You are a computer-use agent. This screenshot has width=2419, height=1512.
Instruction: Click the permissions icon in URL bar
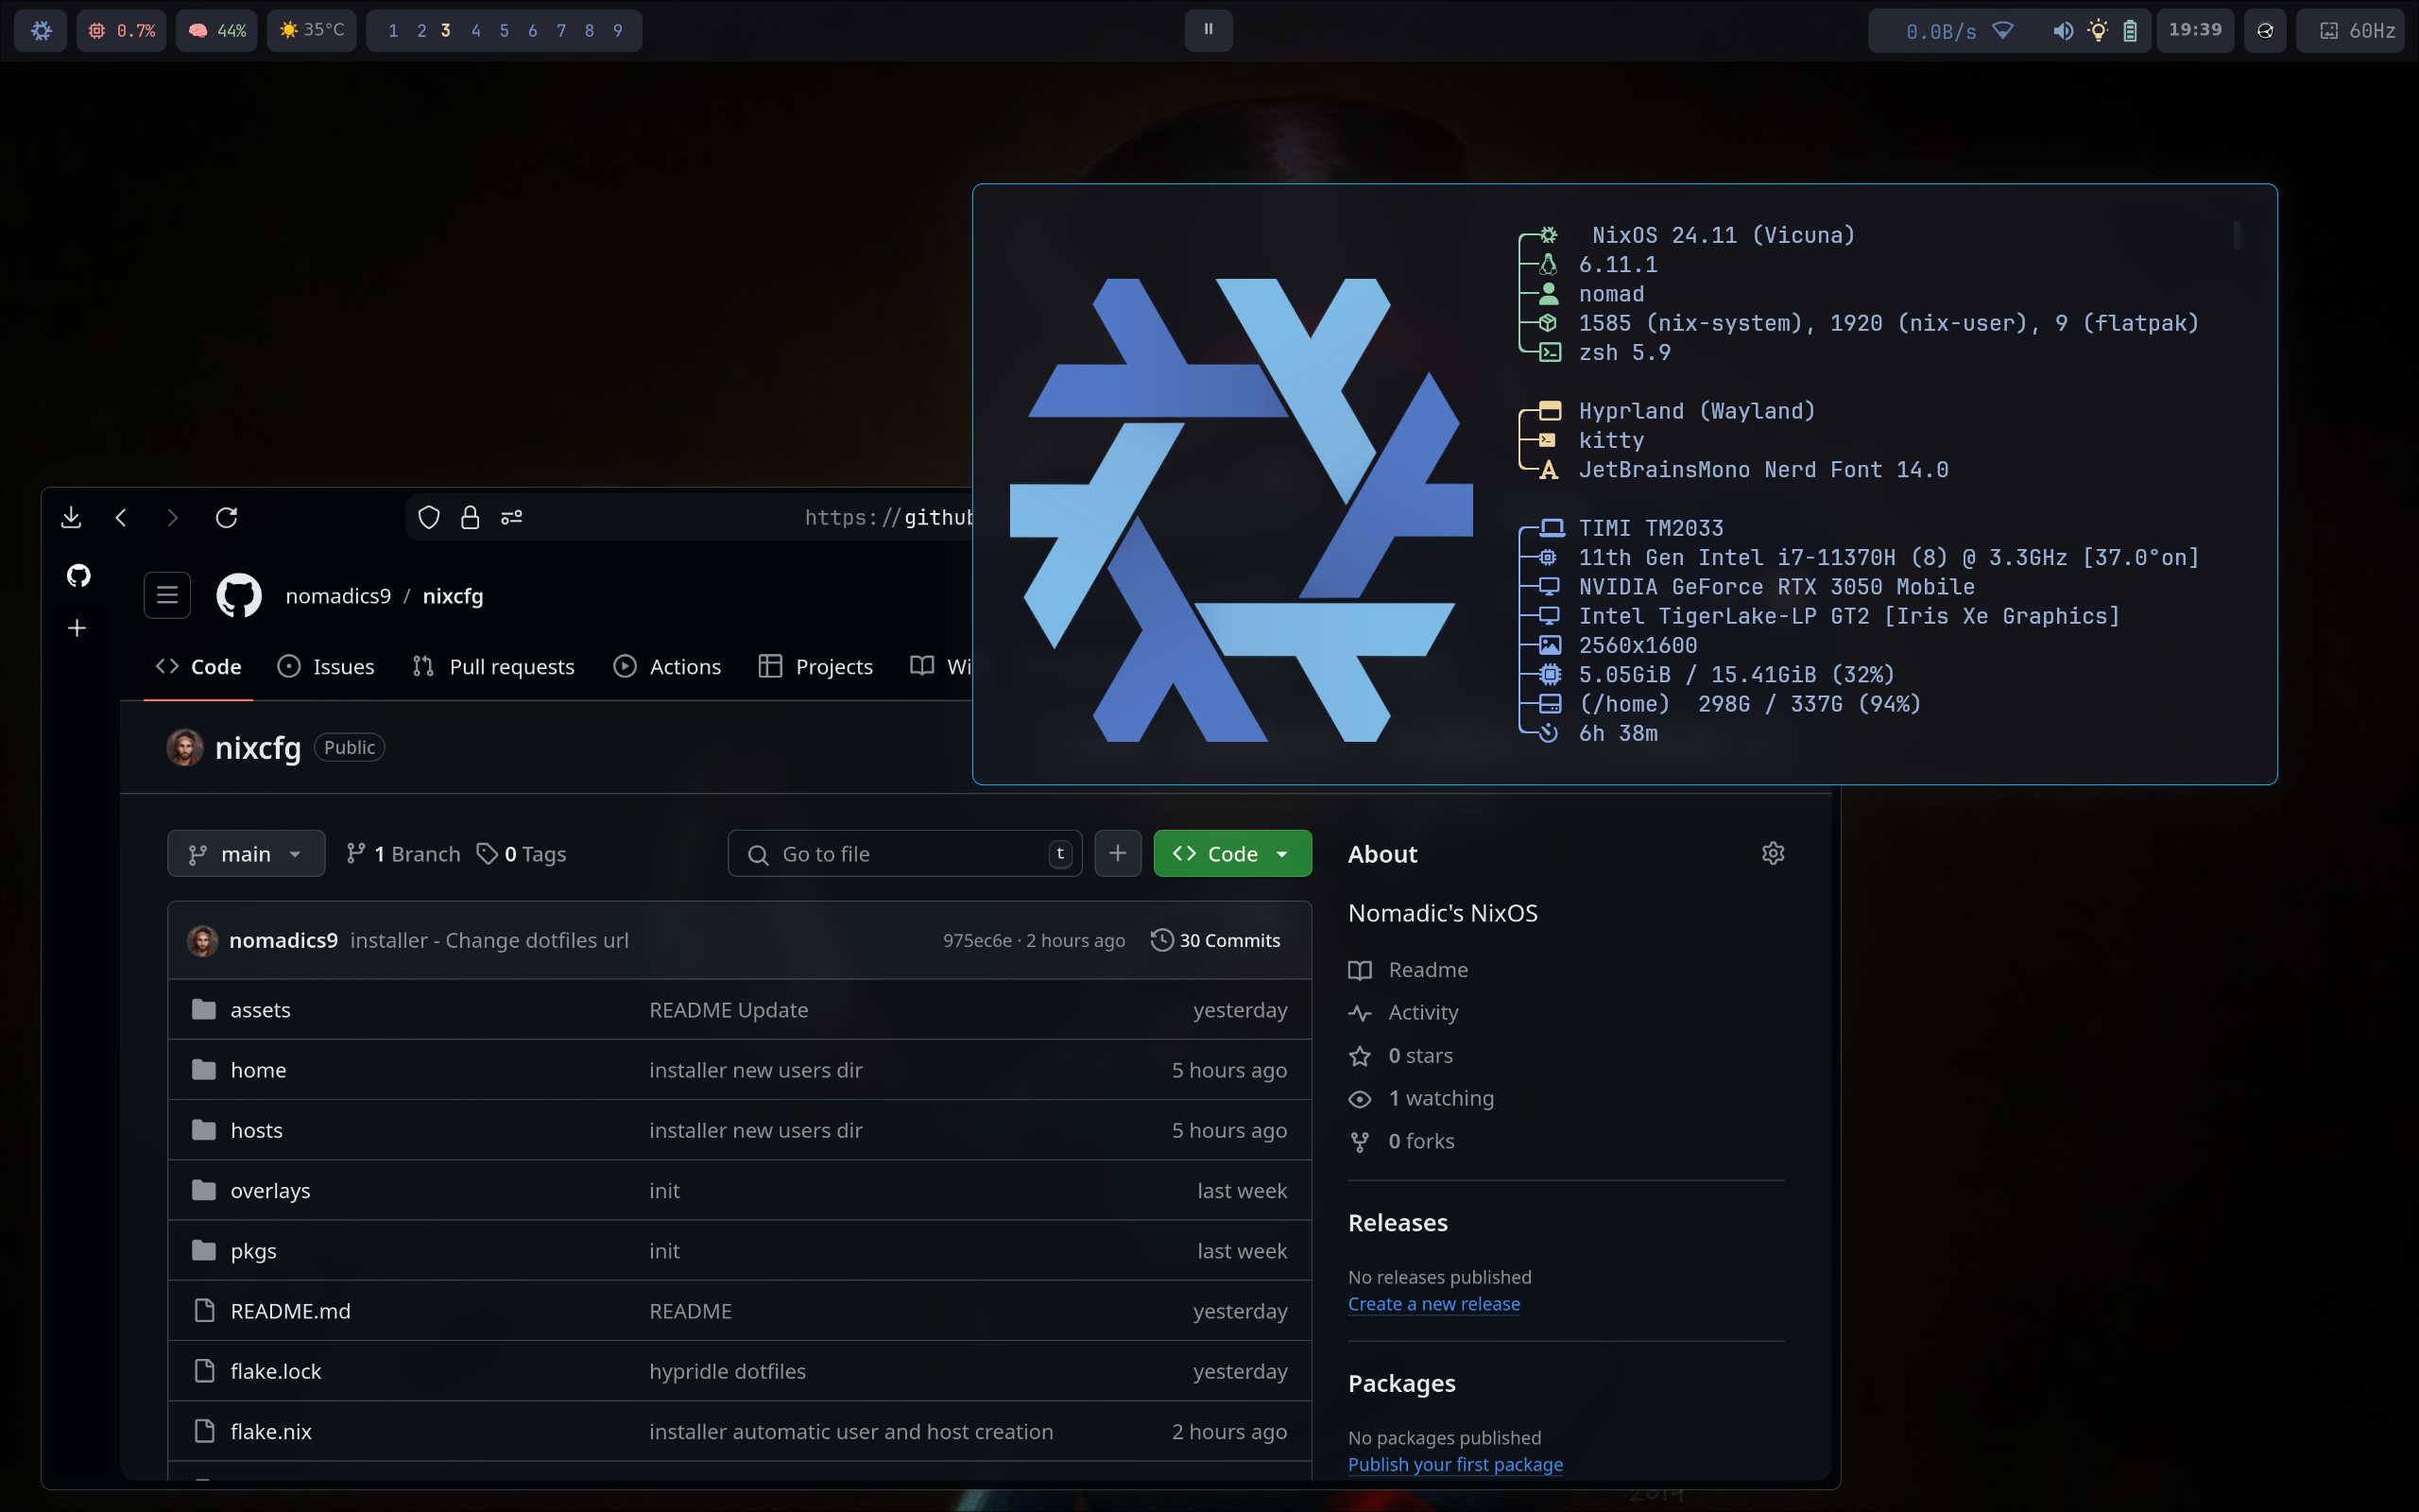click(512, 517)
